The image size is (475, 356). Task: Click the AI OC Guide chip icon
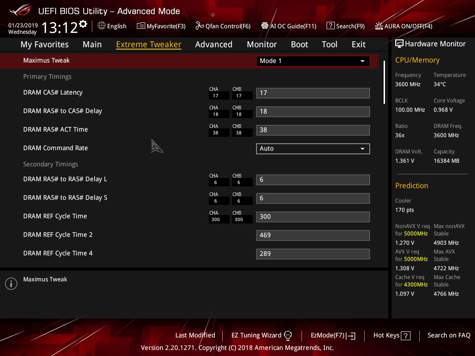[x=265, y=26]
